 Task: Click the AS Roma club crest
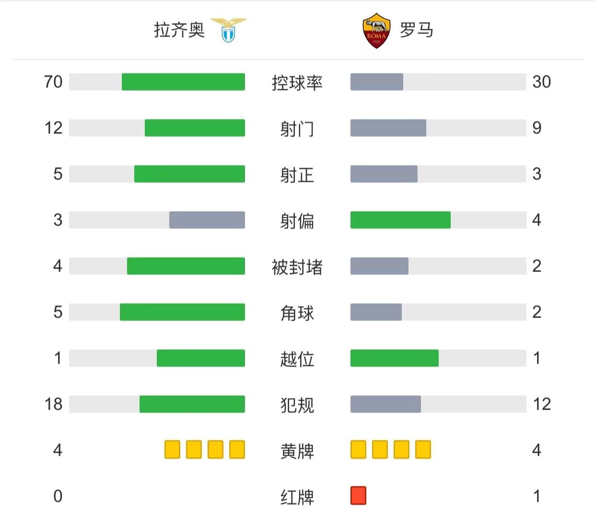(x=376, y=31)
